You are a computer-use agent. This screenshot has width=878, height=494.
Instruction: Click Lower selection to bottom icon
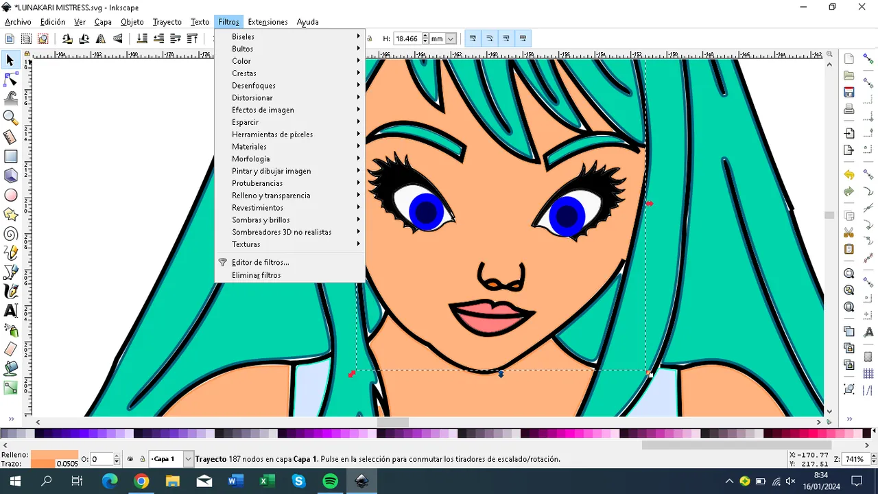pyautogui.click(x=142, y=39)
